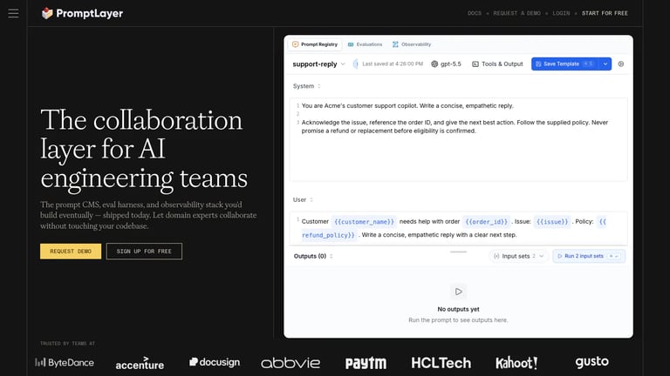
Task: Click the Input sets variable icon
Action: (496, 256)
